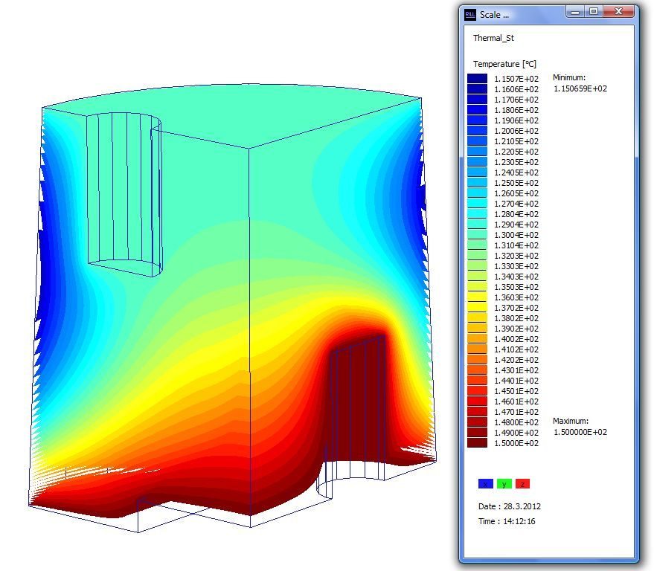The height and width of the screenshot is (571, 654).
Task: Click the application icon in Scale title bar
Action: [x=470, y=14]
